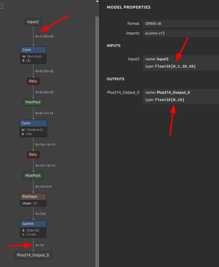Viewport: 219px width, 267px height.
Task: Open the Reshape node
Action: click(x=33, y=200)
